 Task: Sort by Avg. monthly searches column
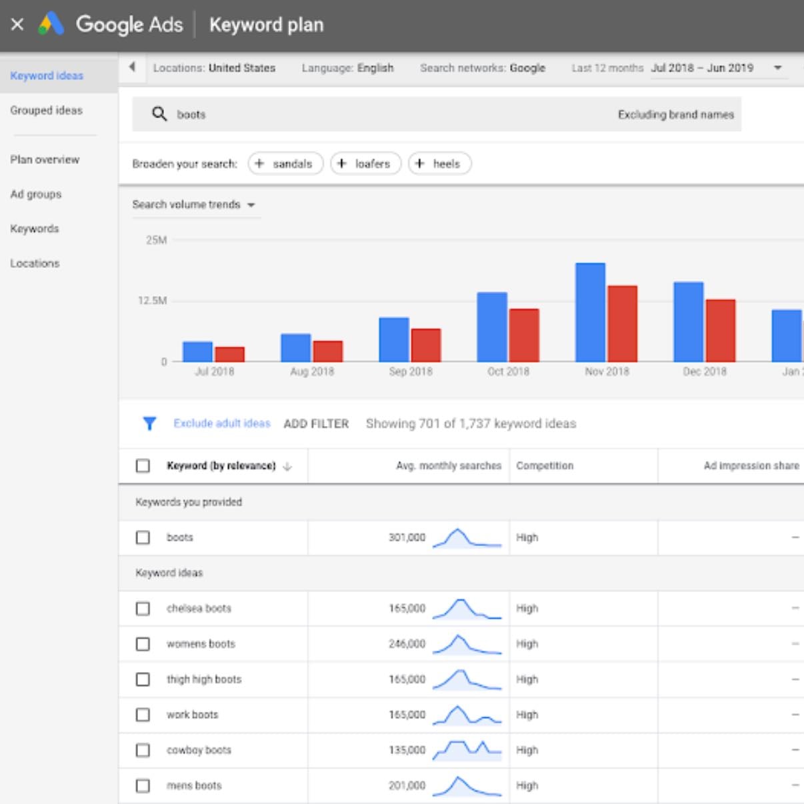[x=449, y=466]
